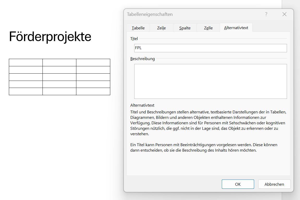Go to the Zelle tab
Screen dimensions: 300x200
tap(208, 28)
